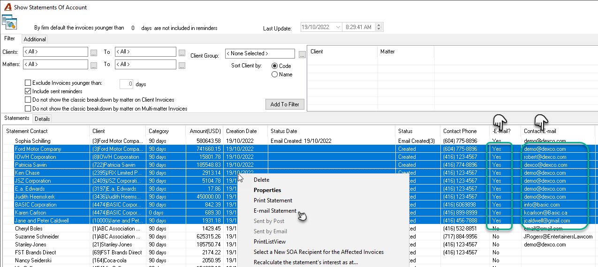This screenshot has width=598, height=267.
Task: Check hide classic breakdown on Multi-matter Invoices
Action: (x=28, y=108)
